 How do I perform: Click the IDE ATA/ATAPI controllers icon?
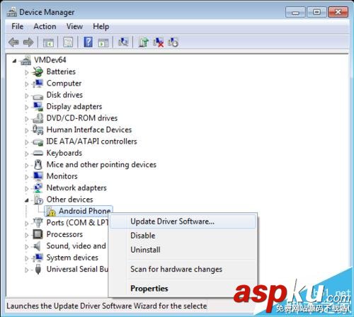[x=38, y=142]
